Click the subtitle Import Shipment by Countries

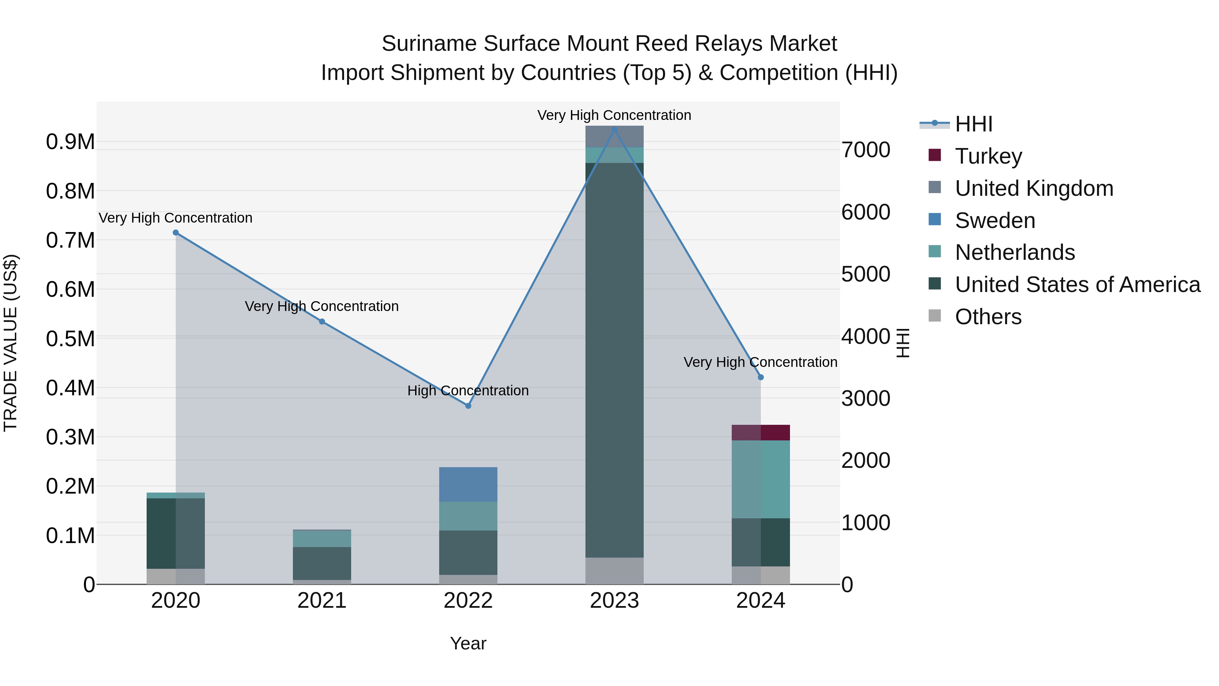[x=609, y=73]
